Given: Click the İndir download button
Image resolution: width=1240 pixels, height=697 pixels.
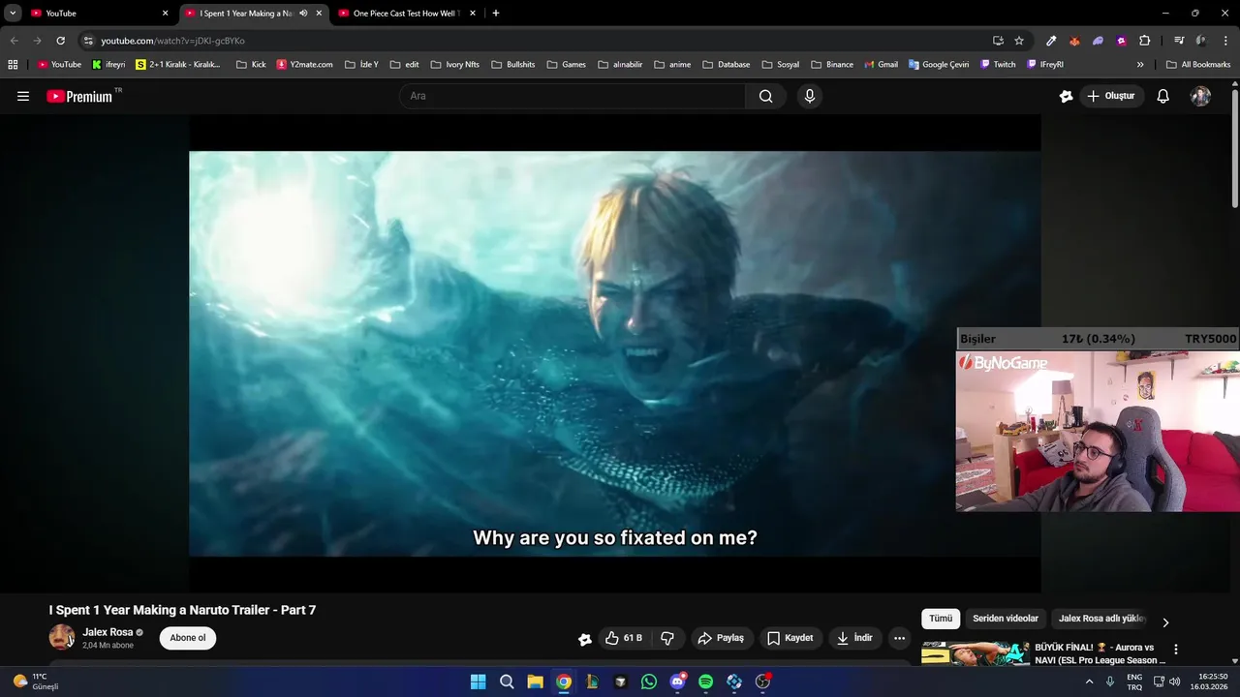Looking at the screenshot, I should coord(855,638).
